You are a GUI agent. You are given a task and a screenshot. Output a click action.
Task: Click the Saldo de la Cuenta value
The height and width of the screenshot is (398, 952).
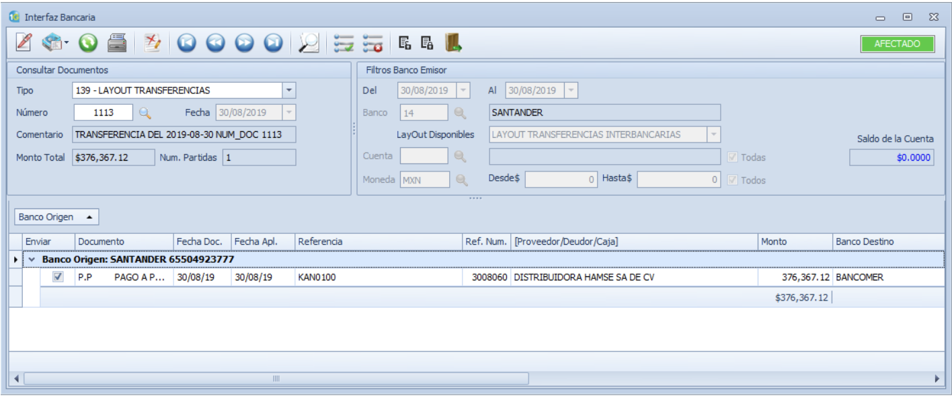[x=891, y=157]
